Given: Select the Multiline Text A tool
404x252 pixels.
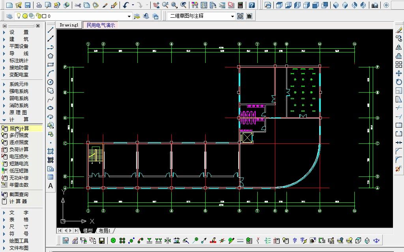Looking at the screenshot, I should (x=50, y=186).
